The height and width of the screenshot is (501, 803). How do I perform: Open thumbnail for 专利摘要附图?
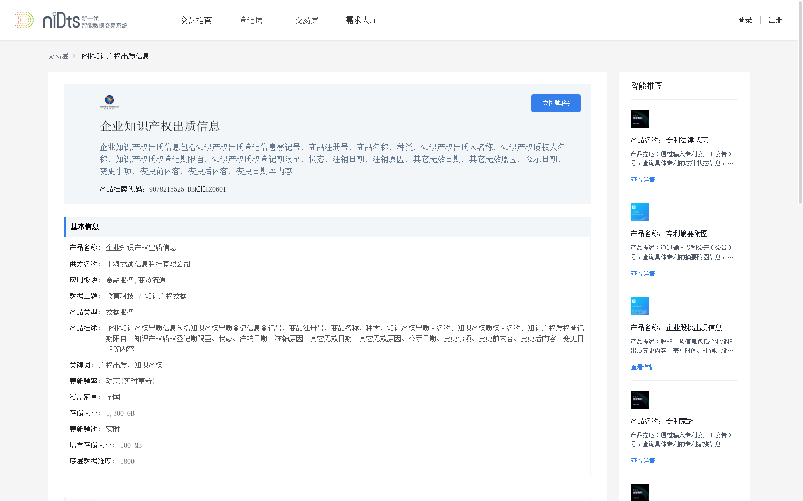[x=640, y=212]
